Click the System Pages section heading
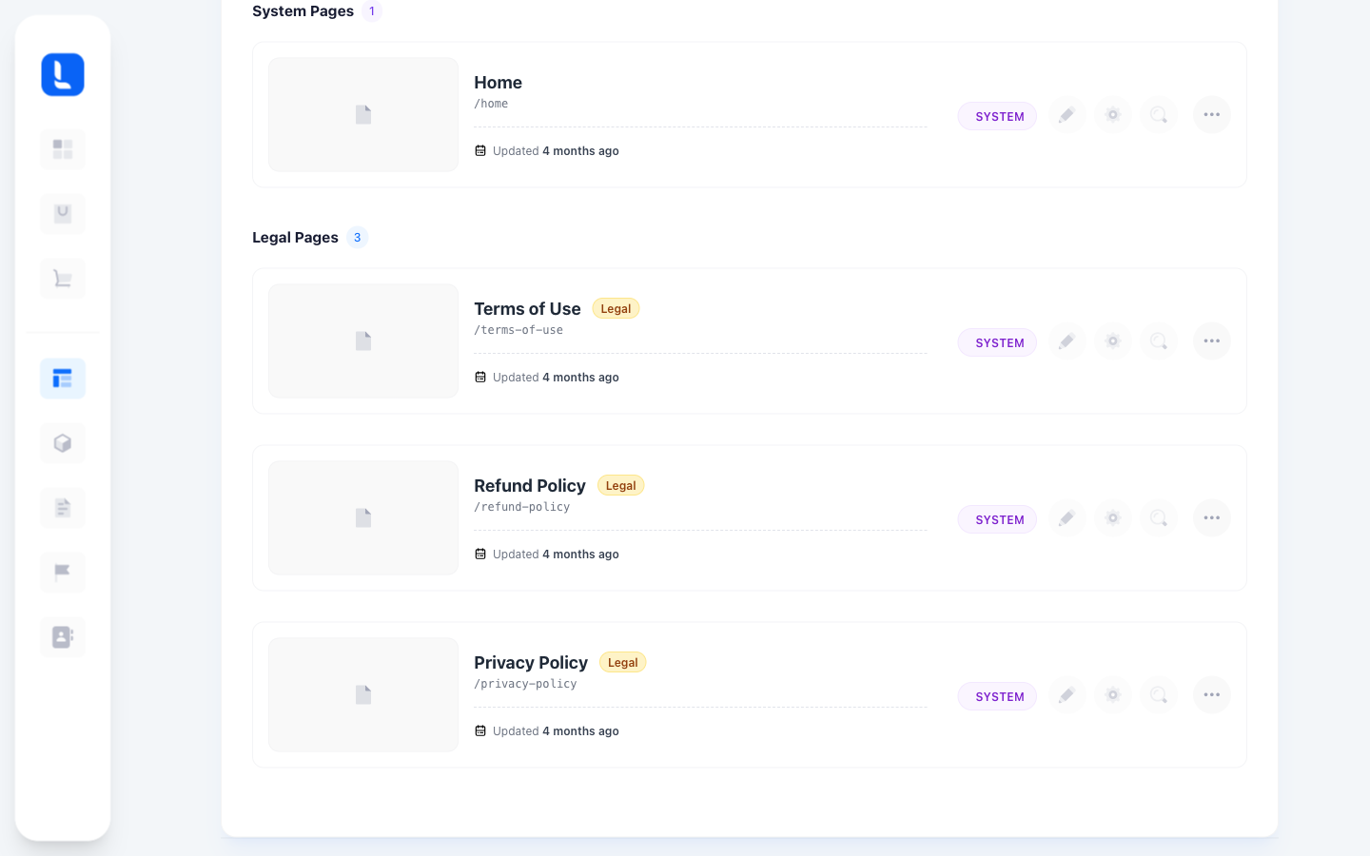The width and height of the screenshot is (1370, 856). 303,11
